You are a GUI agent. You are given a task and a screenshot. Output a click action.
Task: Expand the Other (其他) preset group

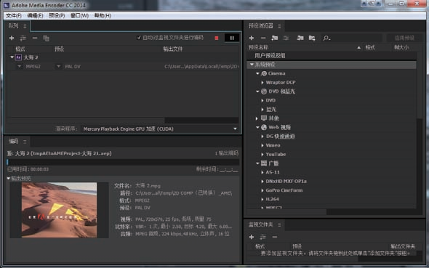click(x=257, y=118)
